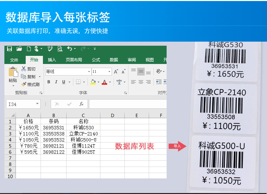Expand the borders options arrow
This screenshot has height=194, width=267.
click(x=84, y=82)
